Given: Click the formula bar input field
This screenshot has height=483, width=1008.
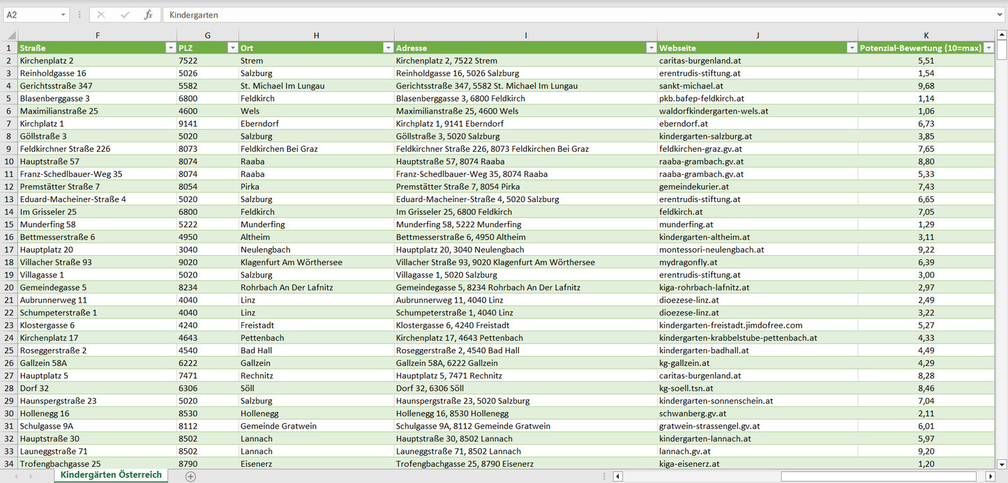Looking at the screenshot, I should pyautogui.click(x=579, y=15).
